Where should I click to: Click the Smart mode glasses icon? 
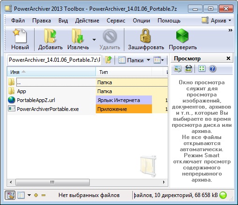coord(188,69)
